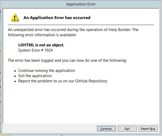Viewport: 163px width, 136px height.
Task: Click the bullet dot before 'Exit the application'
Action: (x=15, y=76)
